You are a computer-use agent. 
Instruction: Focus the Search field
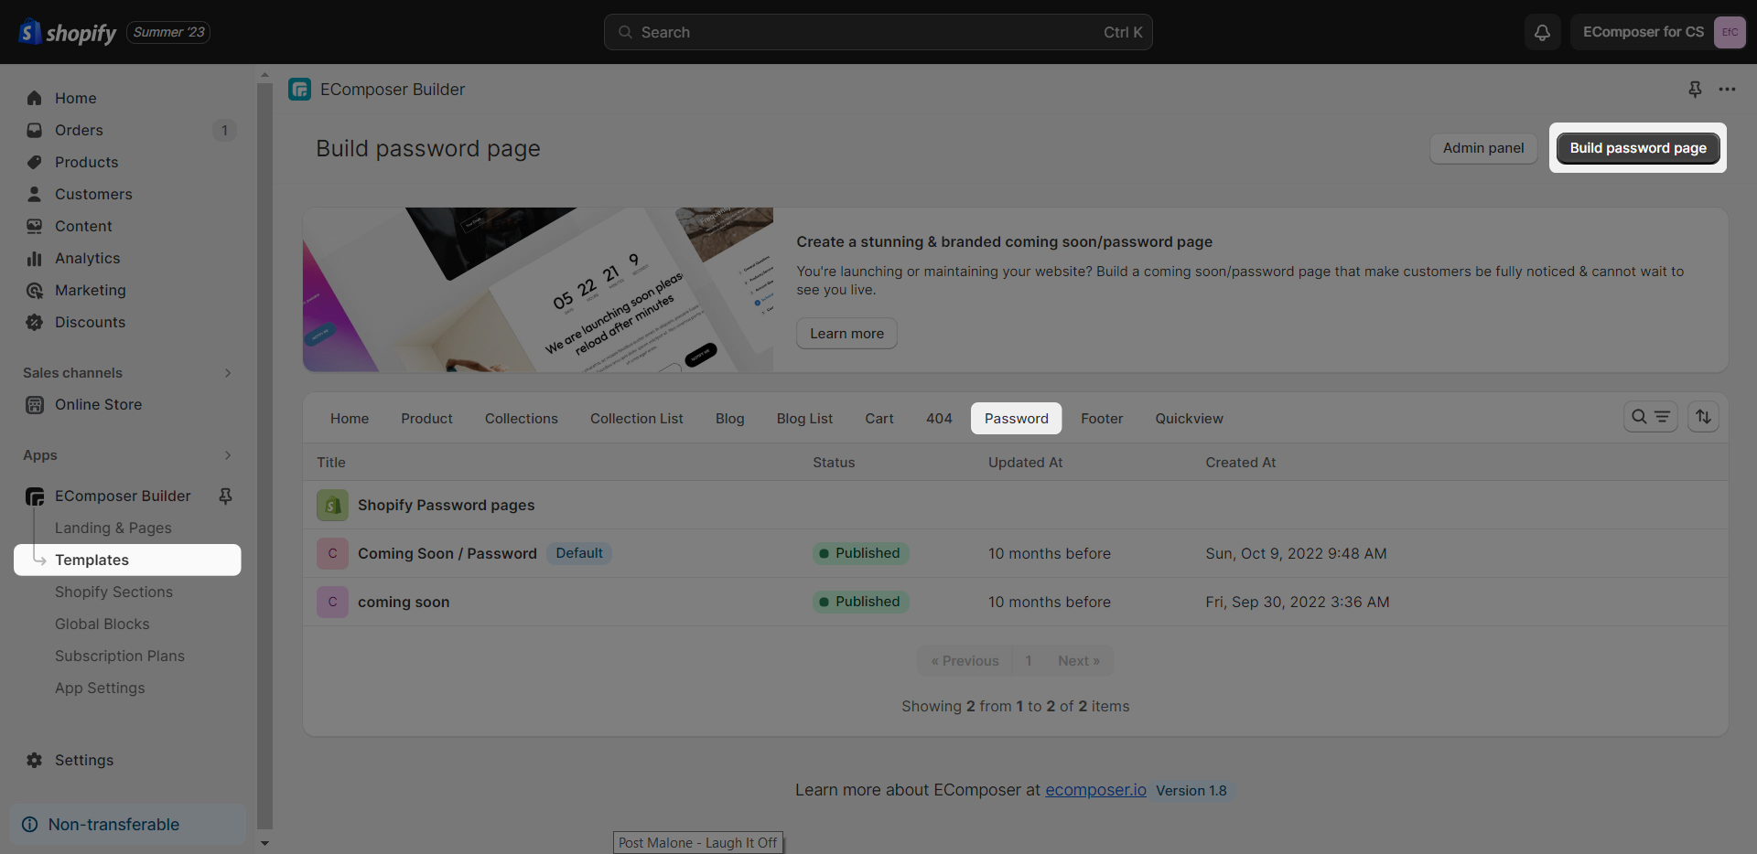[878, 32]
